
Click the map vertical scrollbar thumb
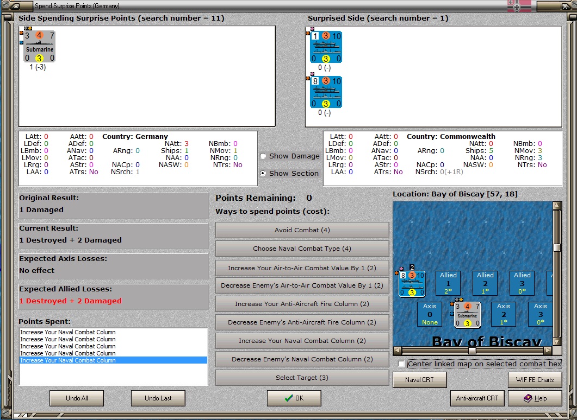click(557, 248)
